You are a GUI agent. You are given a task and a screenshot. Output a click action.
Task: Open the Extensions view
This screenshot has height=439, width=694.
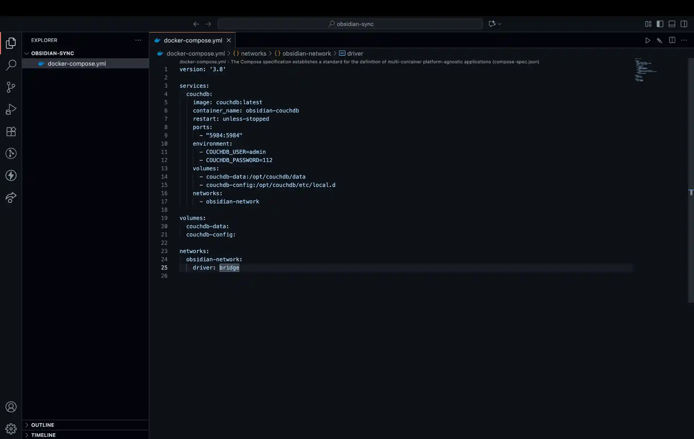(x=11, y=131)
